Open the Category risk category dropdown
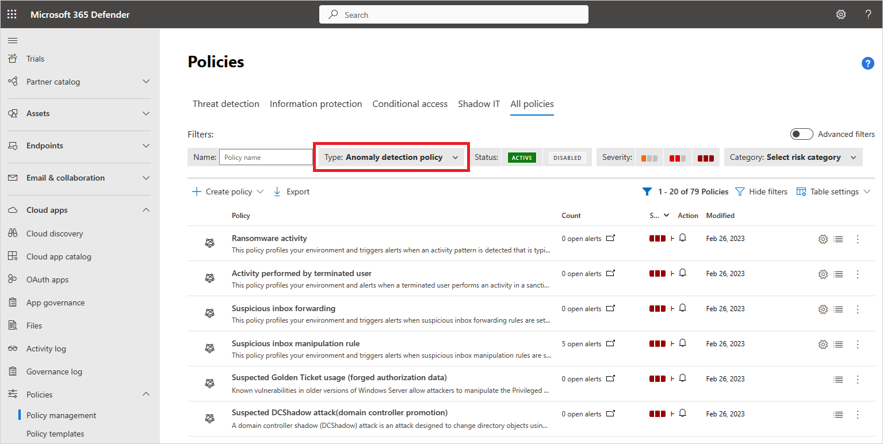This screenshot has height=444, width=883. 793,157
